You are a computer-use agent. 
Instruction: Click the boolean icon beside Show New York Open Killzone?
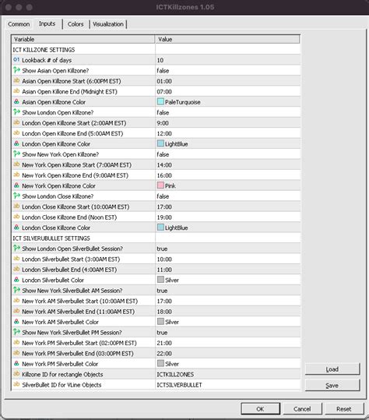pos(16,154)
